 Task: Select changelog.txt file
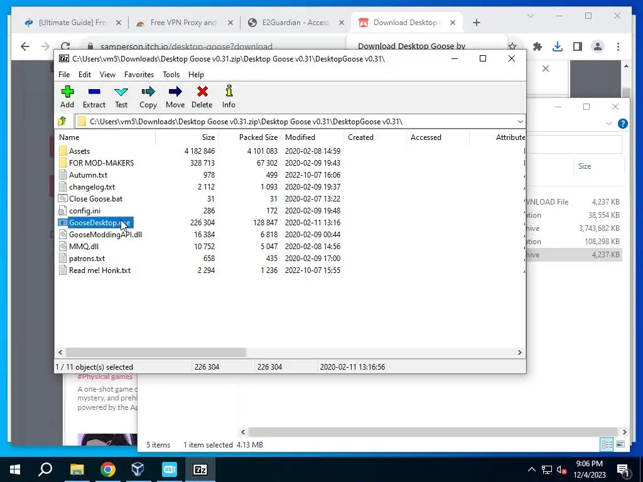(92, 187)
